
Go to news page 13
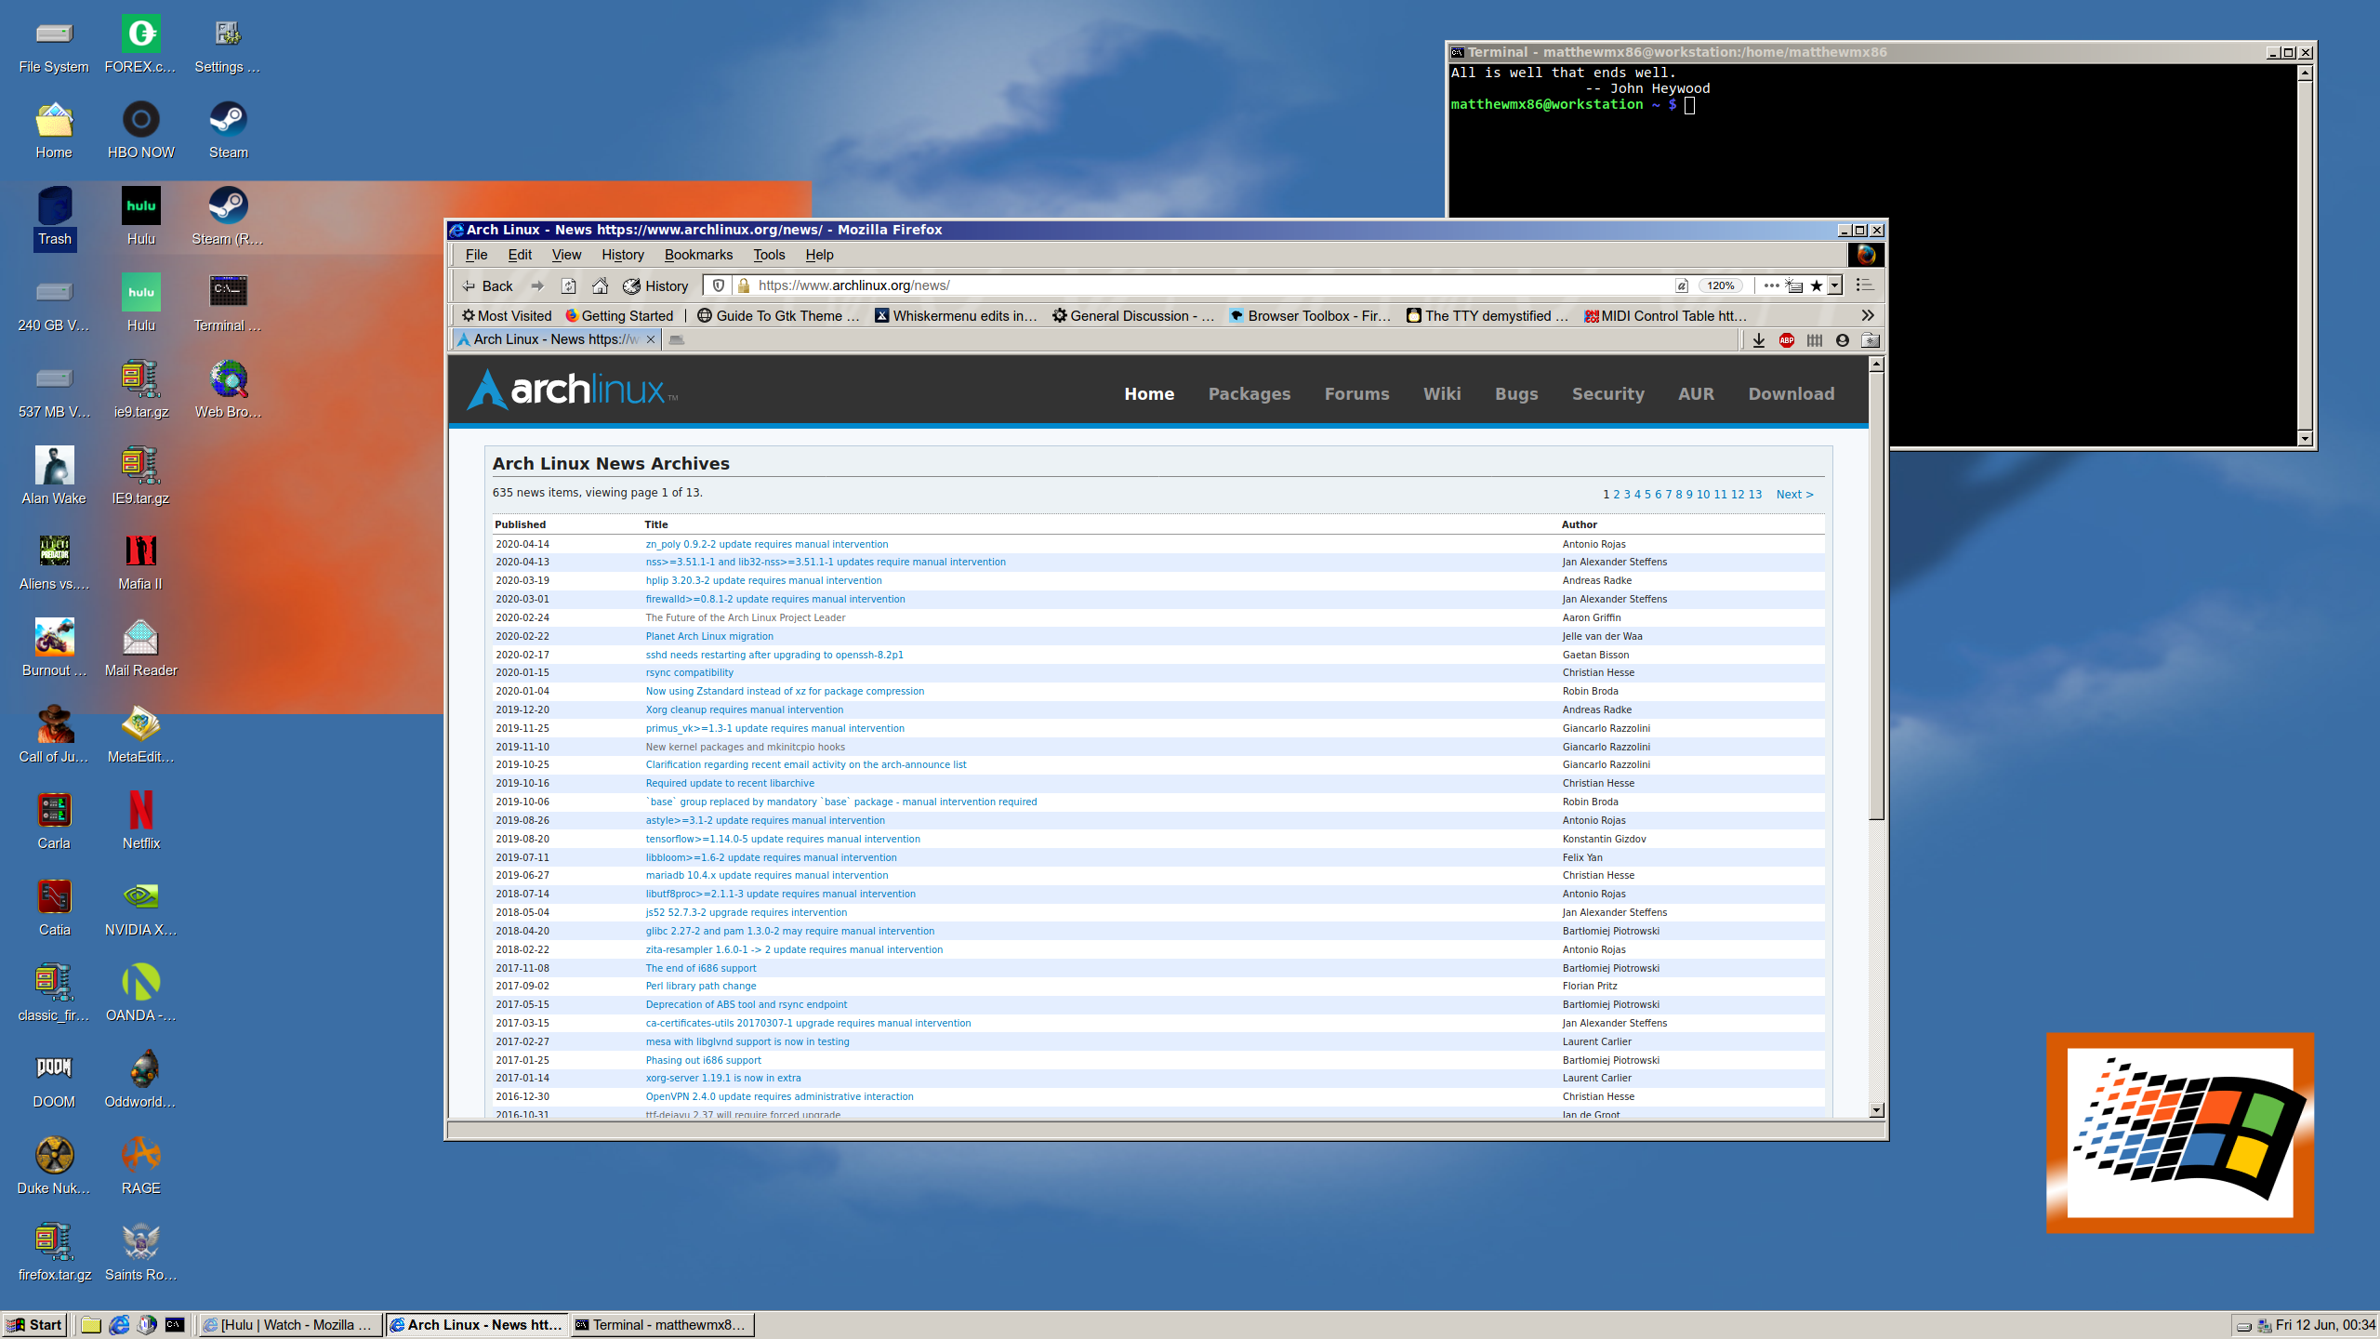(1754, 494)
